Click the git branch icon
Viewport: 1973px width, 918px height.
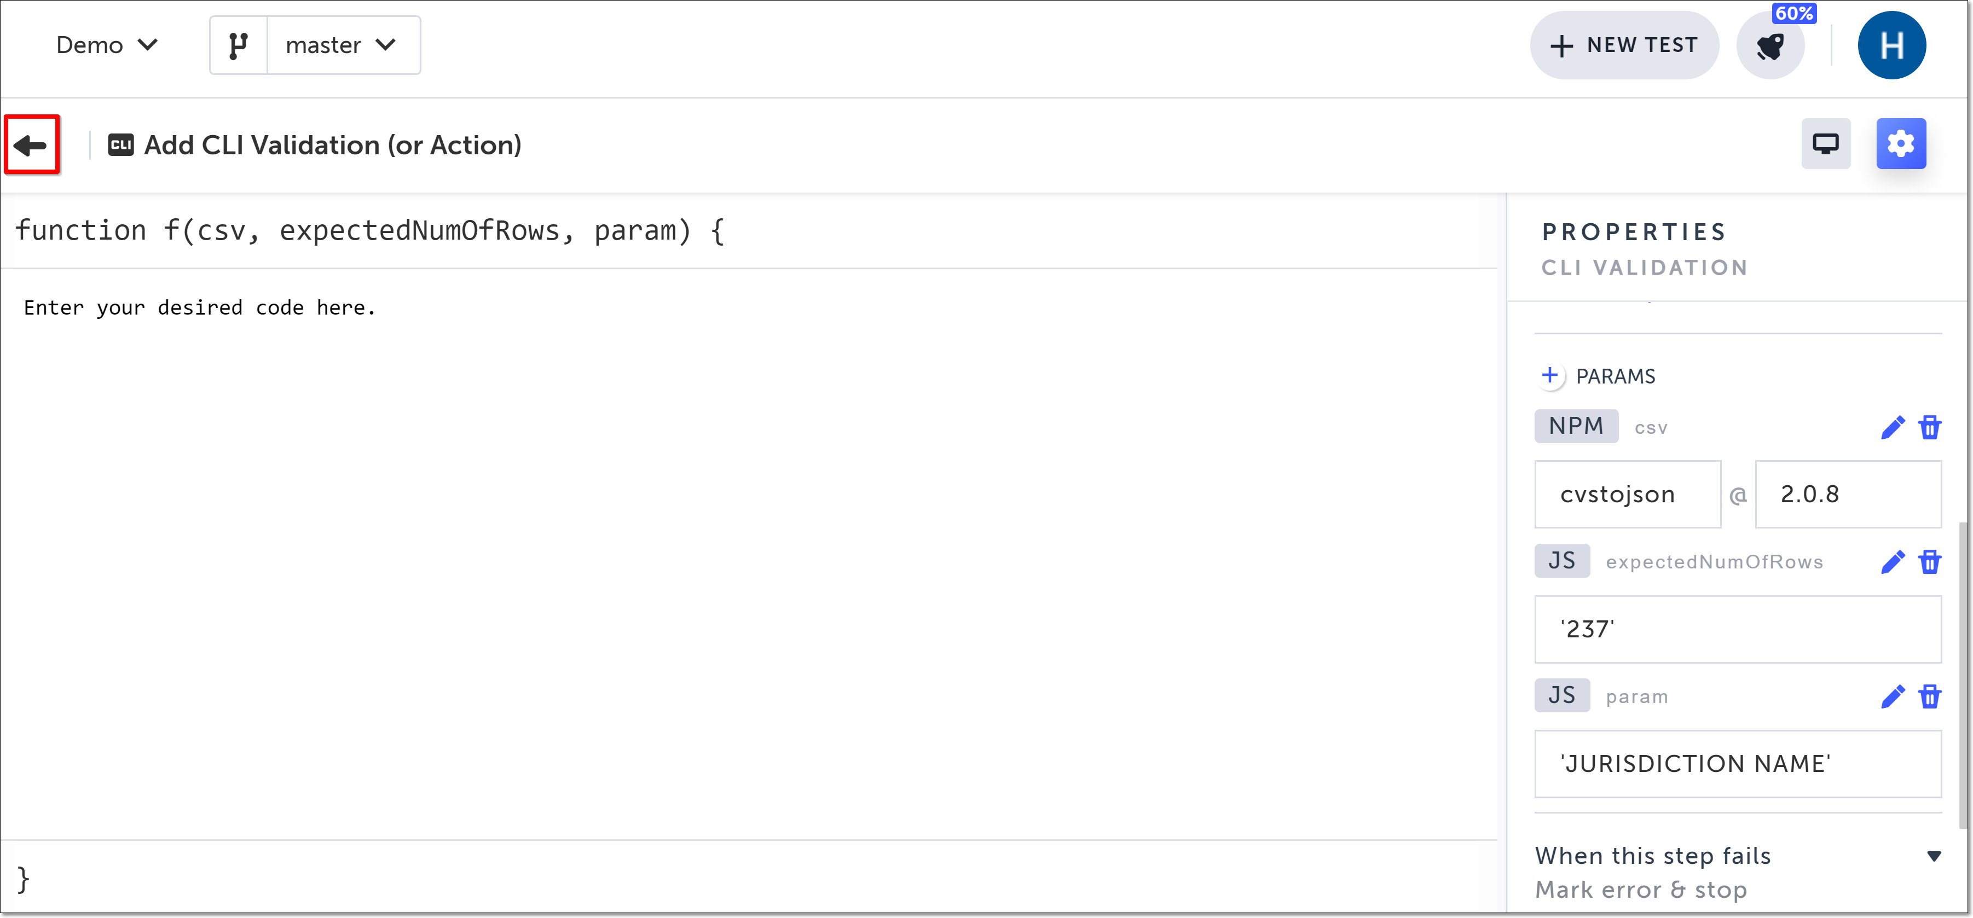coord(238,45)
